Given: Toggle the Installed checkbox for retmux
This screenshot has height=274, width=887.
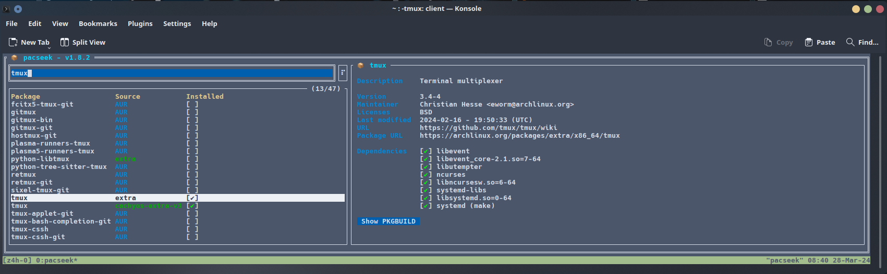Looking at the screenshot, I should 192,175.
